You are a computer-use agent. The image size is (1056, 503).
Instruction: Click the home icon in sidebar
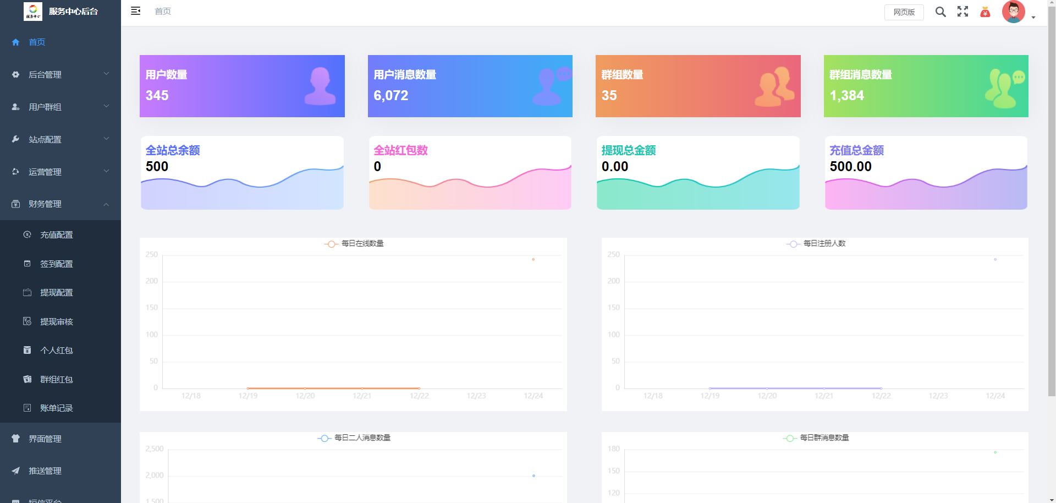click(x=15, y=42)
